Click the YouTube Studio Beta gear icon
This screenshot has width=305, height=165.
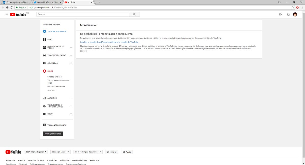(x=44, y=31)
